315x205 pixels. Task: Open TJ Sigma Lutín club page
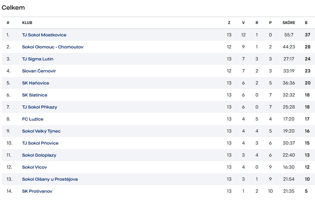tap(37, 59)
